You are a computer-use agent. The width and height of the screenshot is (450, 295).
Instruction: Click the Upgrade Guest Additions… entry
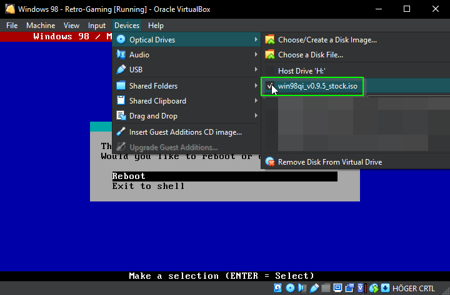[186, 147]
